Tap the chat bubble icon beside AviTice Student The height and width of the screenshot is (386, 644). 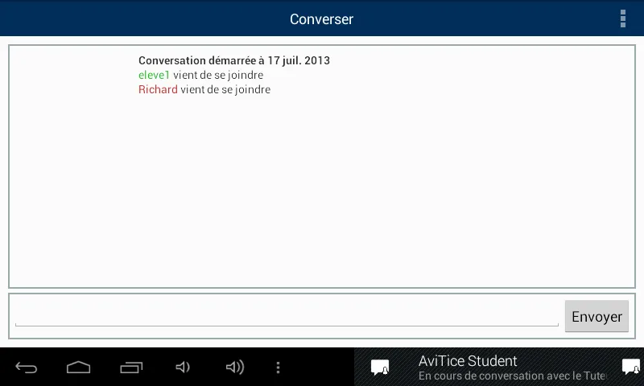(380, 368)
